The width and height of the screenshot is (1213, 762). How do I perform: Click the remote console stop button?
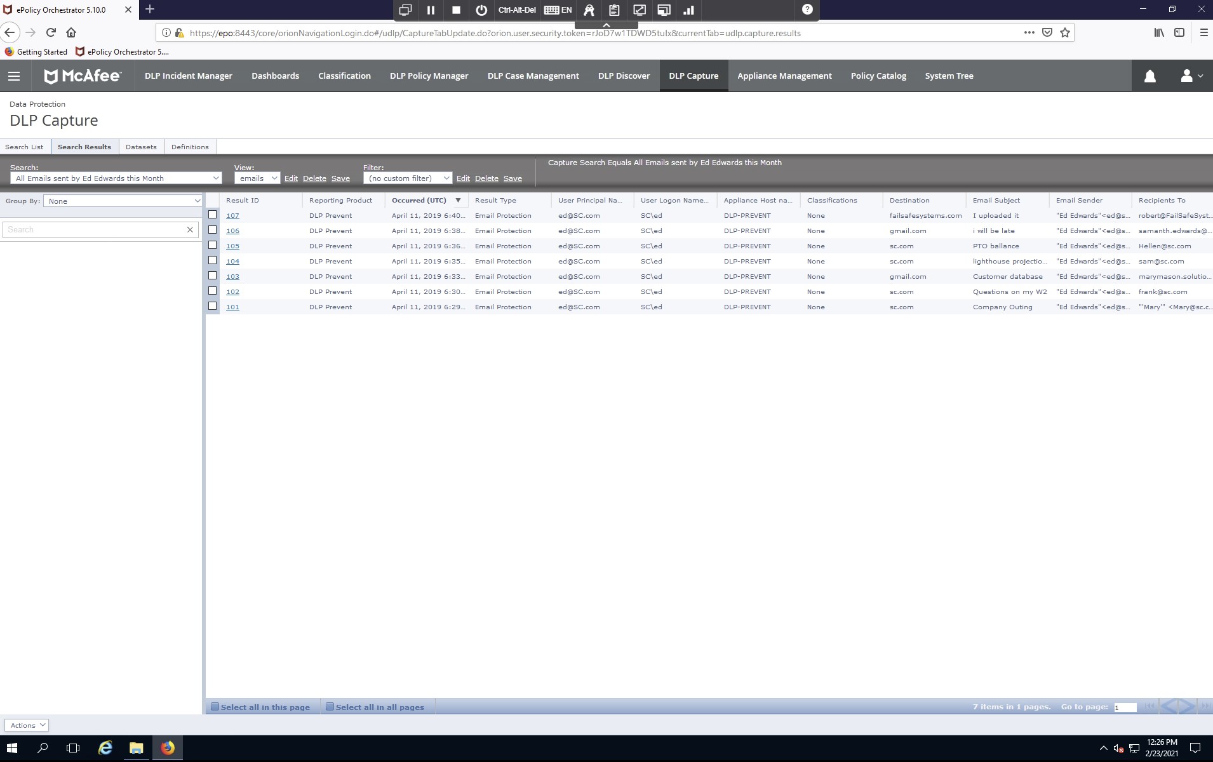pyautogui.click(x=456, y=10)
